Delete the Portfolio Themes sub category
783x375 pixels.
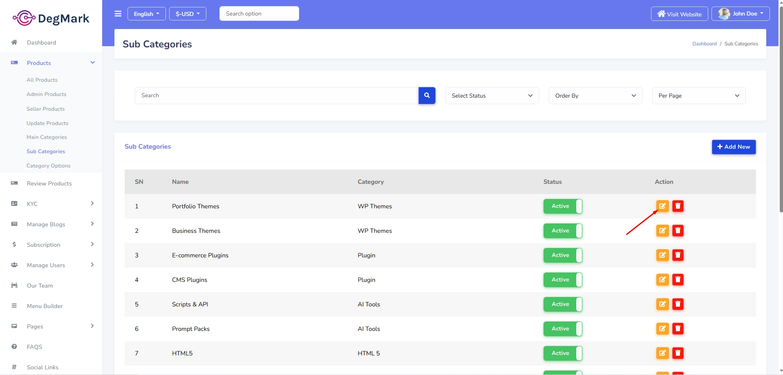678,206
